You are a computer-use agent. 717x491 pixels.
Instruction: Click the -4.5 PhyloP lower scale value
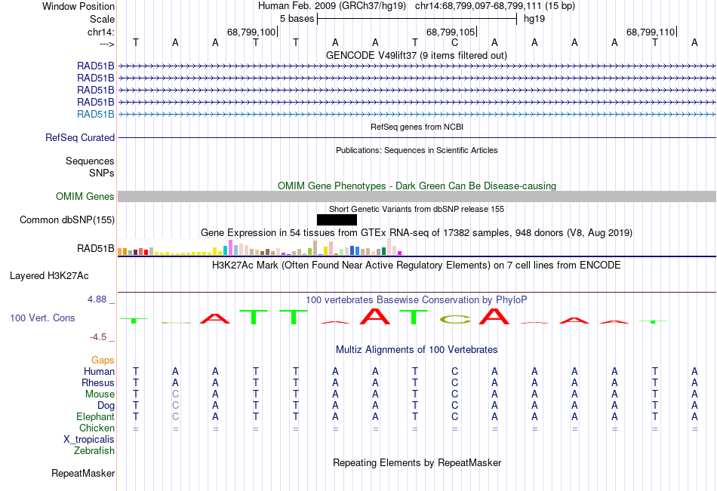pyautogui.click(x=98, y=337)
